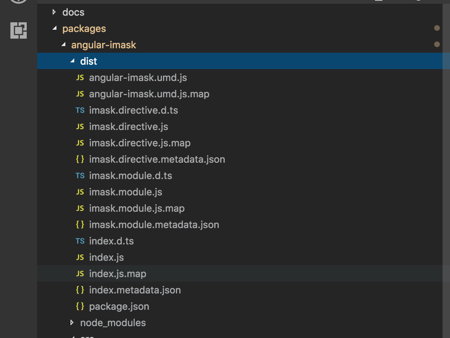Click the JS icon next to index.js

[79, 257]
